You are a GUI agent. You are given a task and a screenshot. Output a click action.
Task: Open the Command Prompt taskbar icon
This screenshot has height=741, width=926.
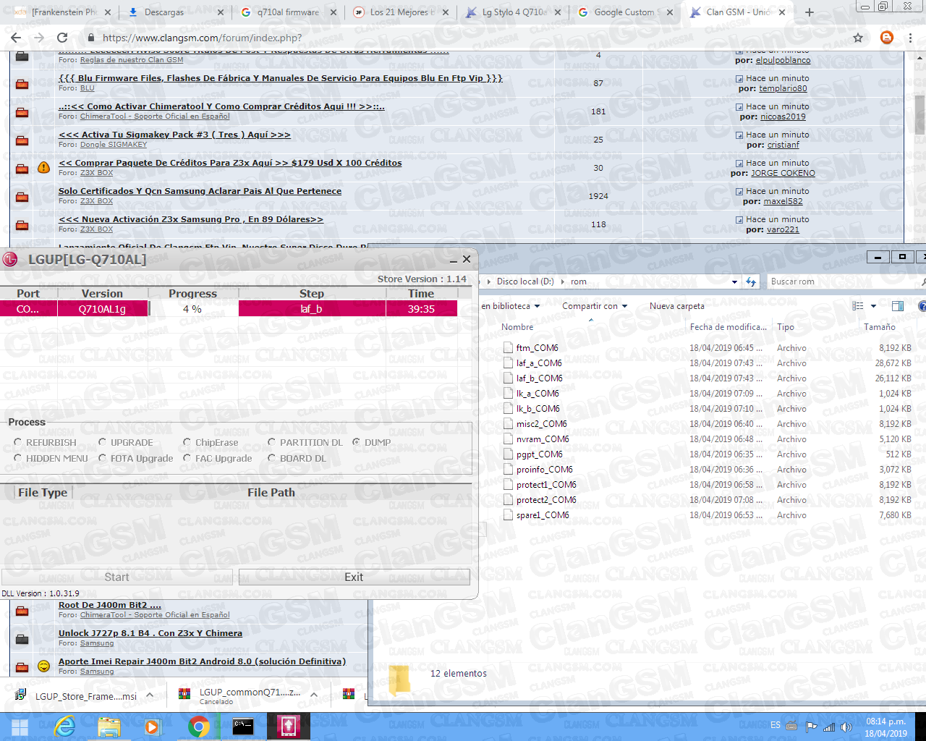[x=243, y=727]
